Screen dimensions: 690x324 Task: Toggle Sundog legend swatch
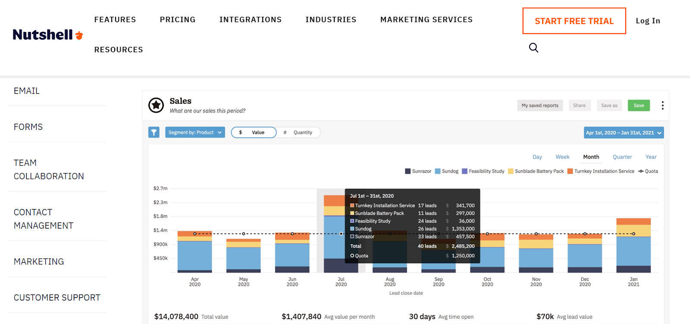pyautogui.click(x=438, y=171)
